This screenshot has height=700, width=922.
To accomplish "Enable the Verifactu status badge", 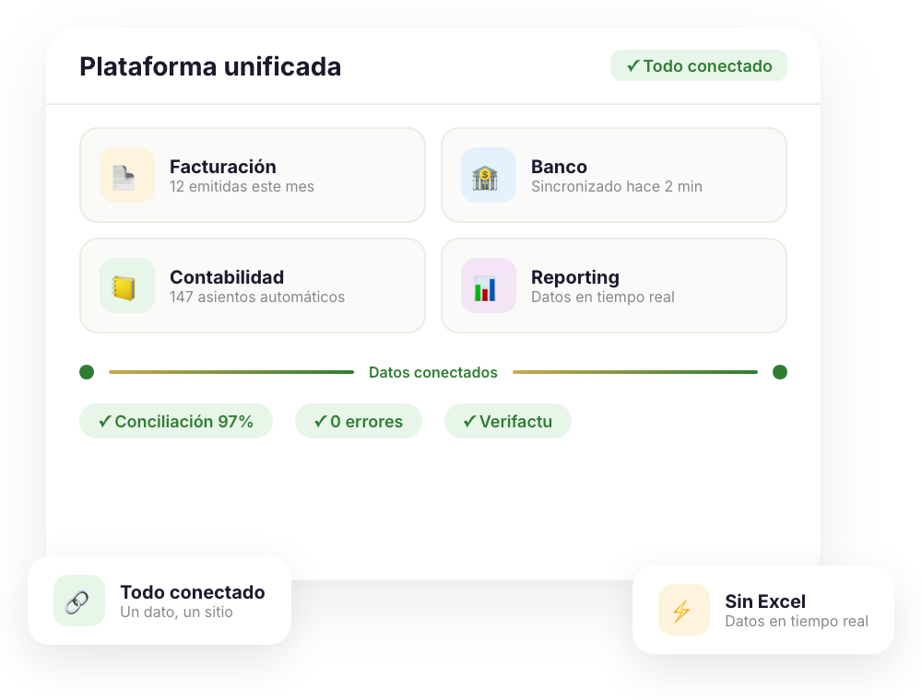I will (508, 421).
